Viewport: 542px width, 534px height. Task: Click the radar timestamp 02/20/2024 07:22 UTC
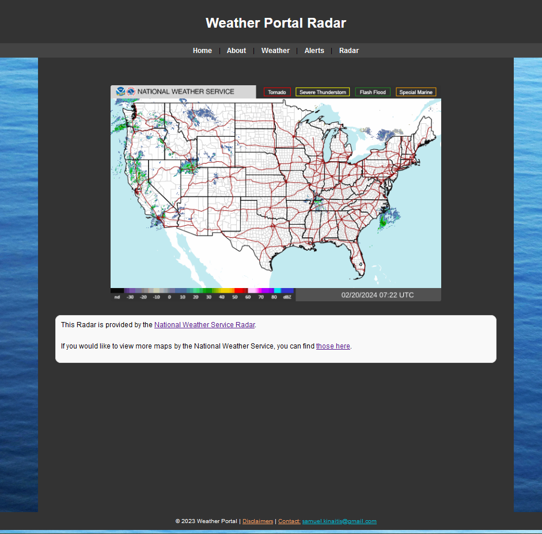point(377,295)
